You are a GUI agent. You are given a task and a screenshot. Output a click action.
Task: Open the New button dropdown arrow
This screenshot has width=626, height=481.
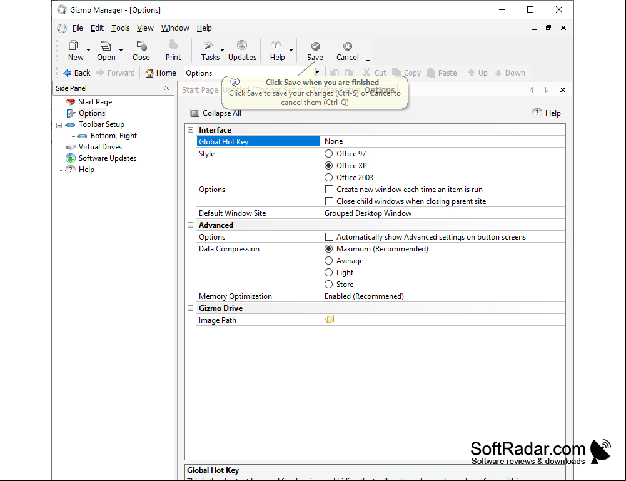tap(88, 50)
